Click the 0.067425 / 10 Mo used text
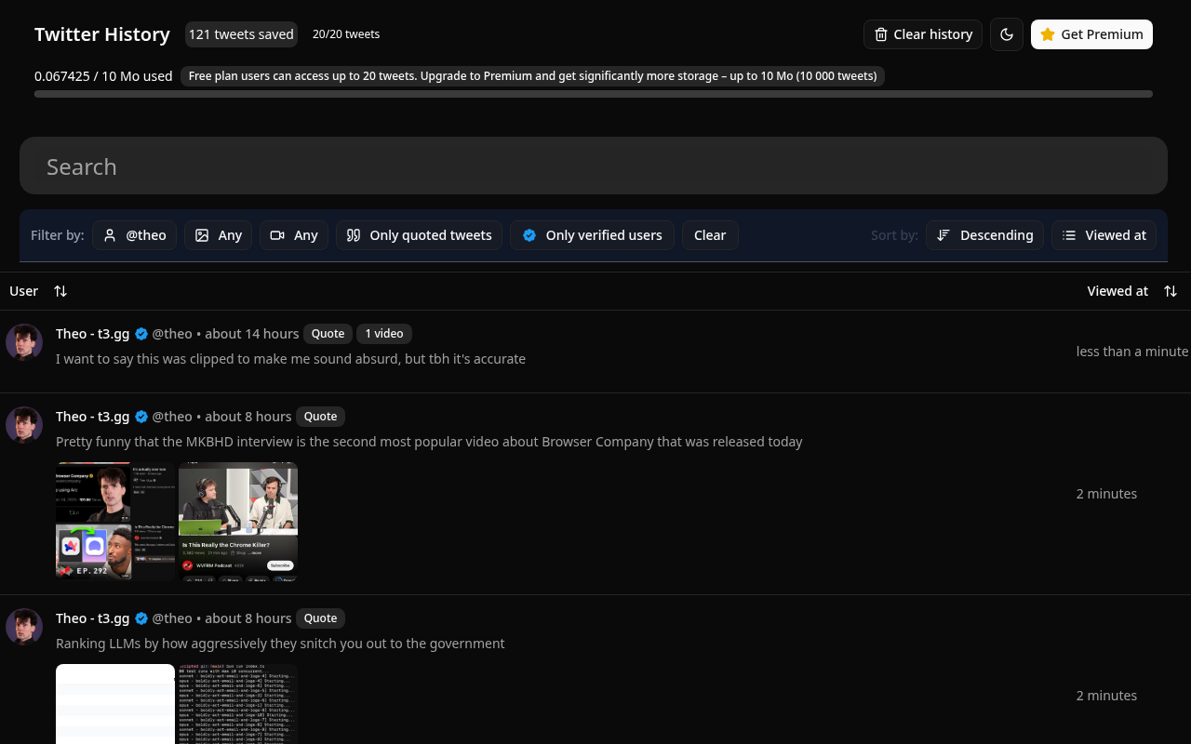The width and height of the screenshot is (1191, 744). 103,76
